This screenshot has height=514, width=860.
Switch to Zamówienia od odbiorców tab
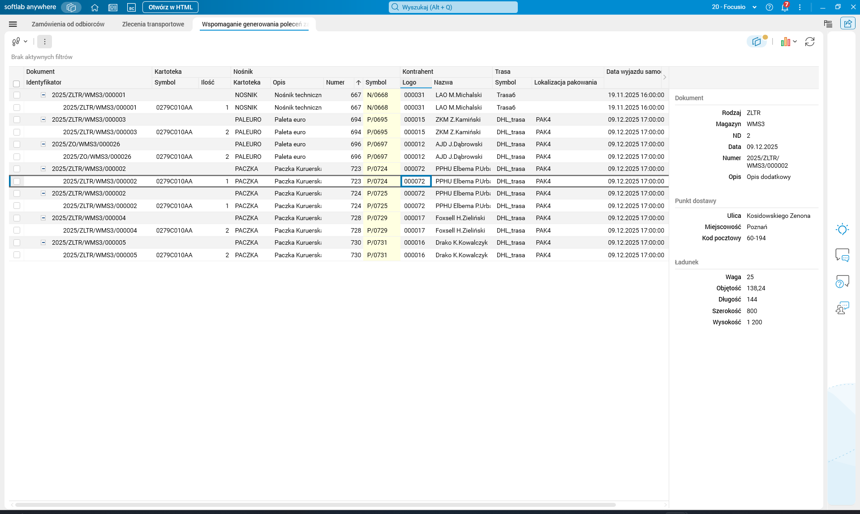pos(68,24)
